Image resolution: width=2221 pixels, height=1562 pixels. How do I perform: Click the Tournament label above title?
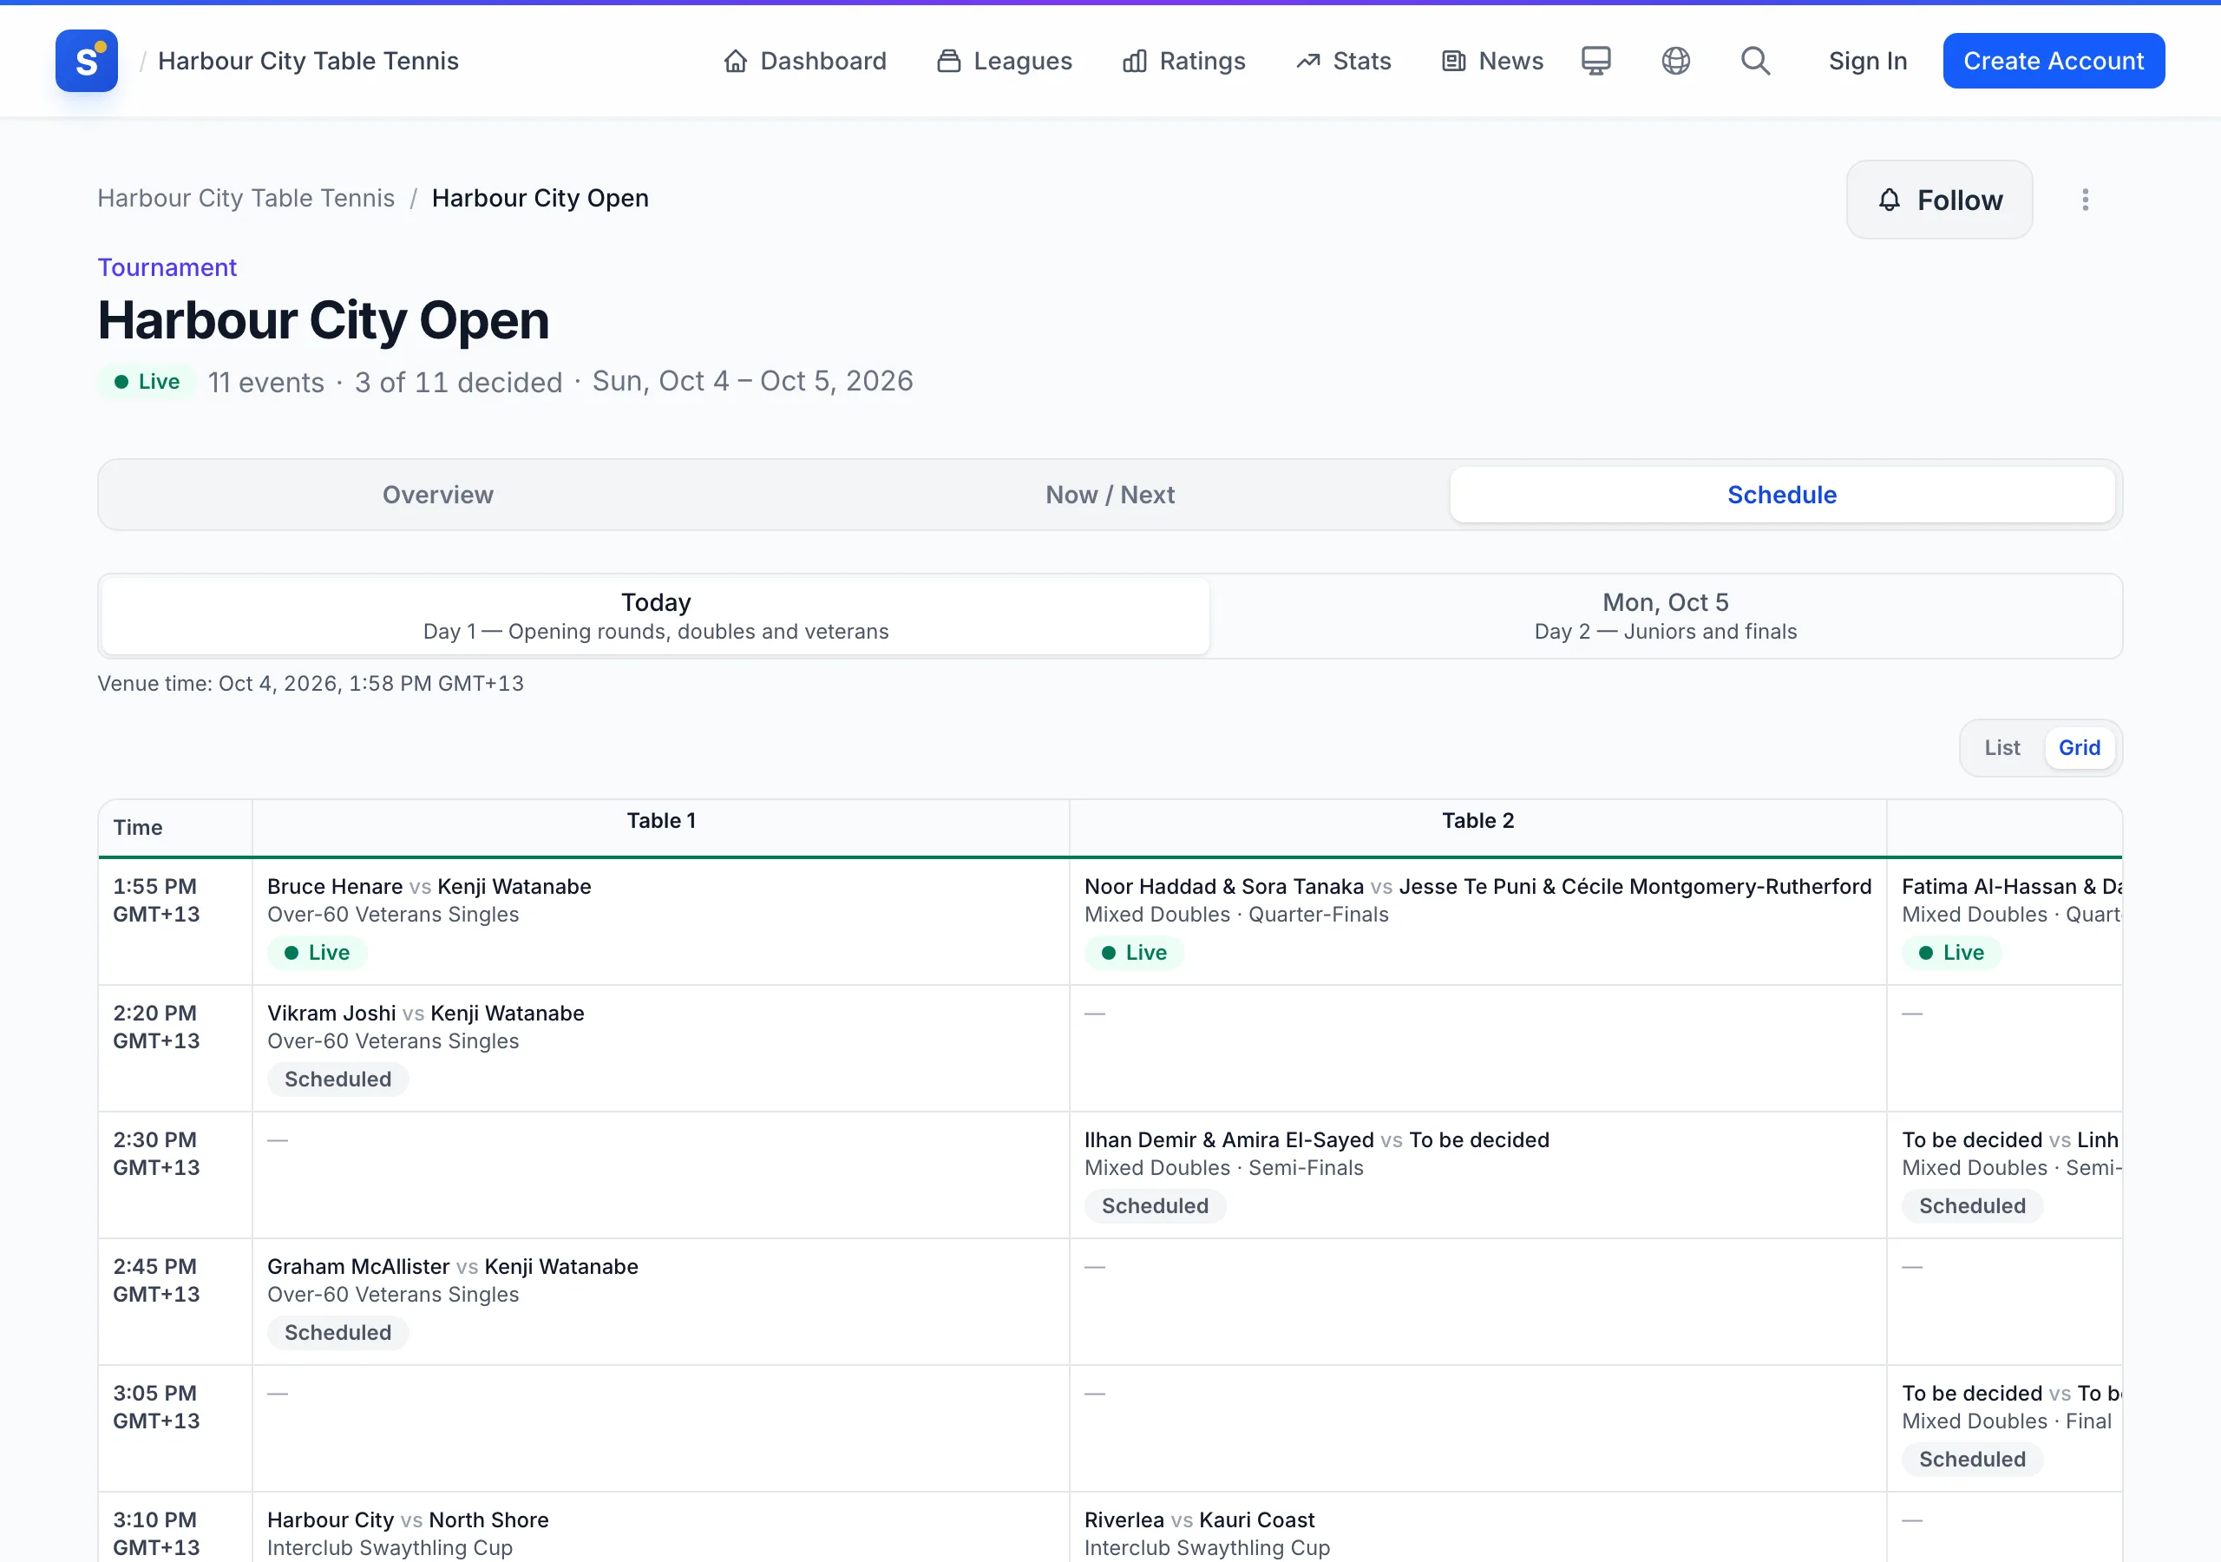point(167,268)
